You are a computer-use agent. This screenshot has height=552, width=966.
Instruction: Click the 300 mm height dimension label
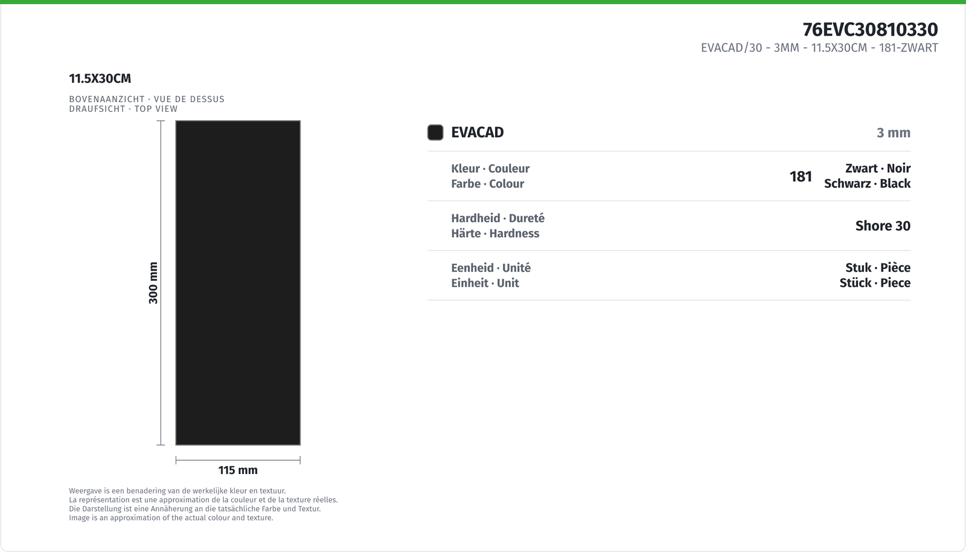153,283
